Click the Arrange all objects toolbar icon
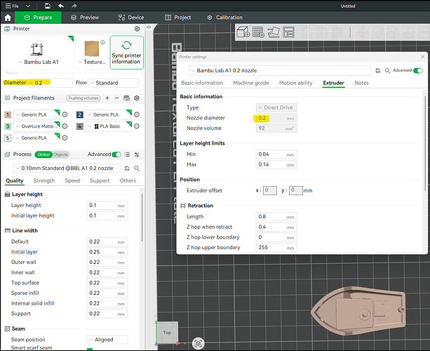 coord(288,32)
